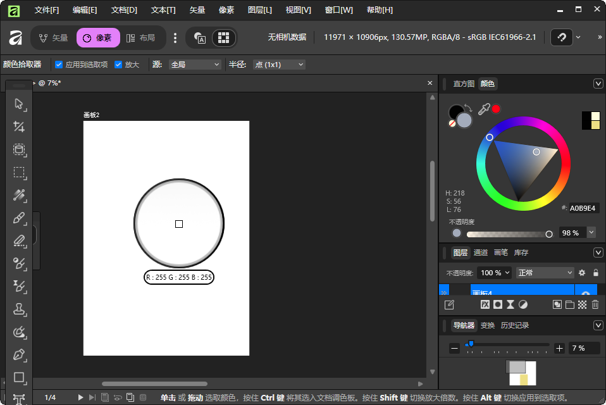Uncheck the 应用到选取项 checkbox
Viewport: 606px width, 405px height.
tap(59, 65)
